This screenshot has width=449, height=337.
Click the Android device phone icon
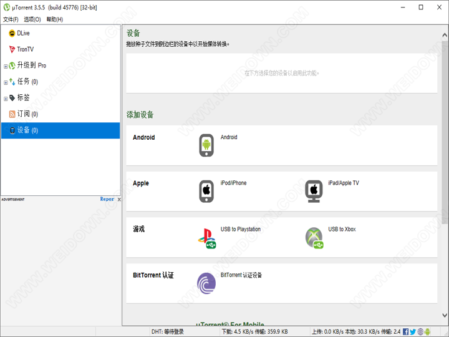206,145
